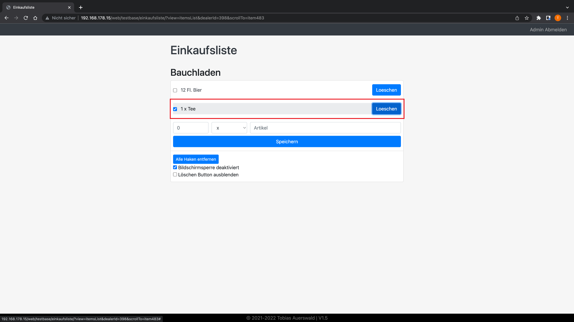The image size is (574, 322).
Task: Click the 'Speichern' button to save
Action: point(287,142)
